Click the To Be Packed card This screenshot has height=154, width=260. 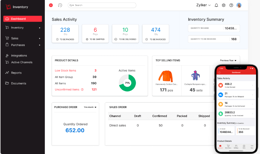(x=65, y=34)
